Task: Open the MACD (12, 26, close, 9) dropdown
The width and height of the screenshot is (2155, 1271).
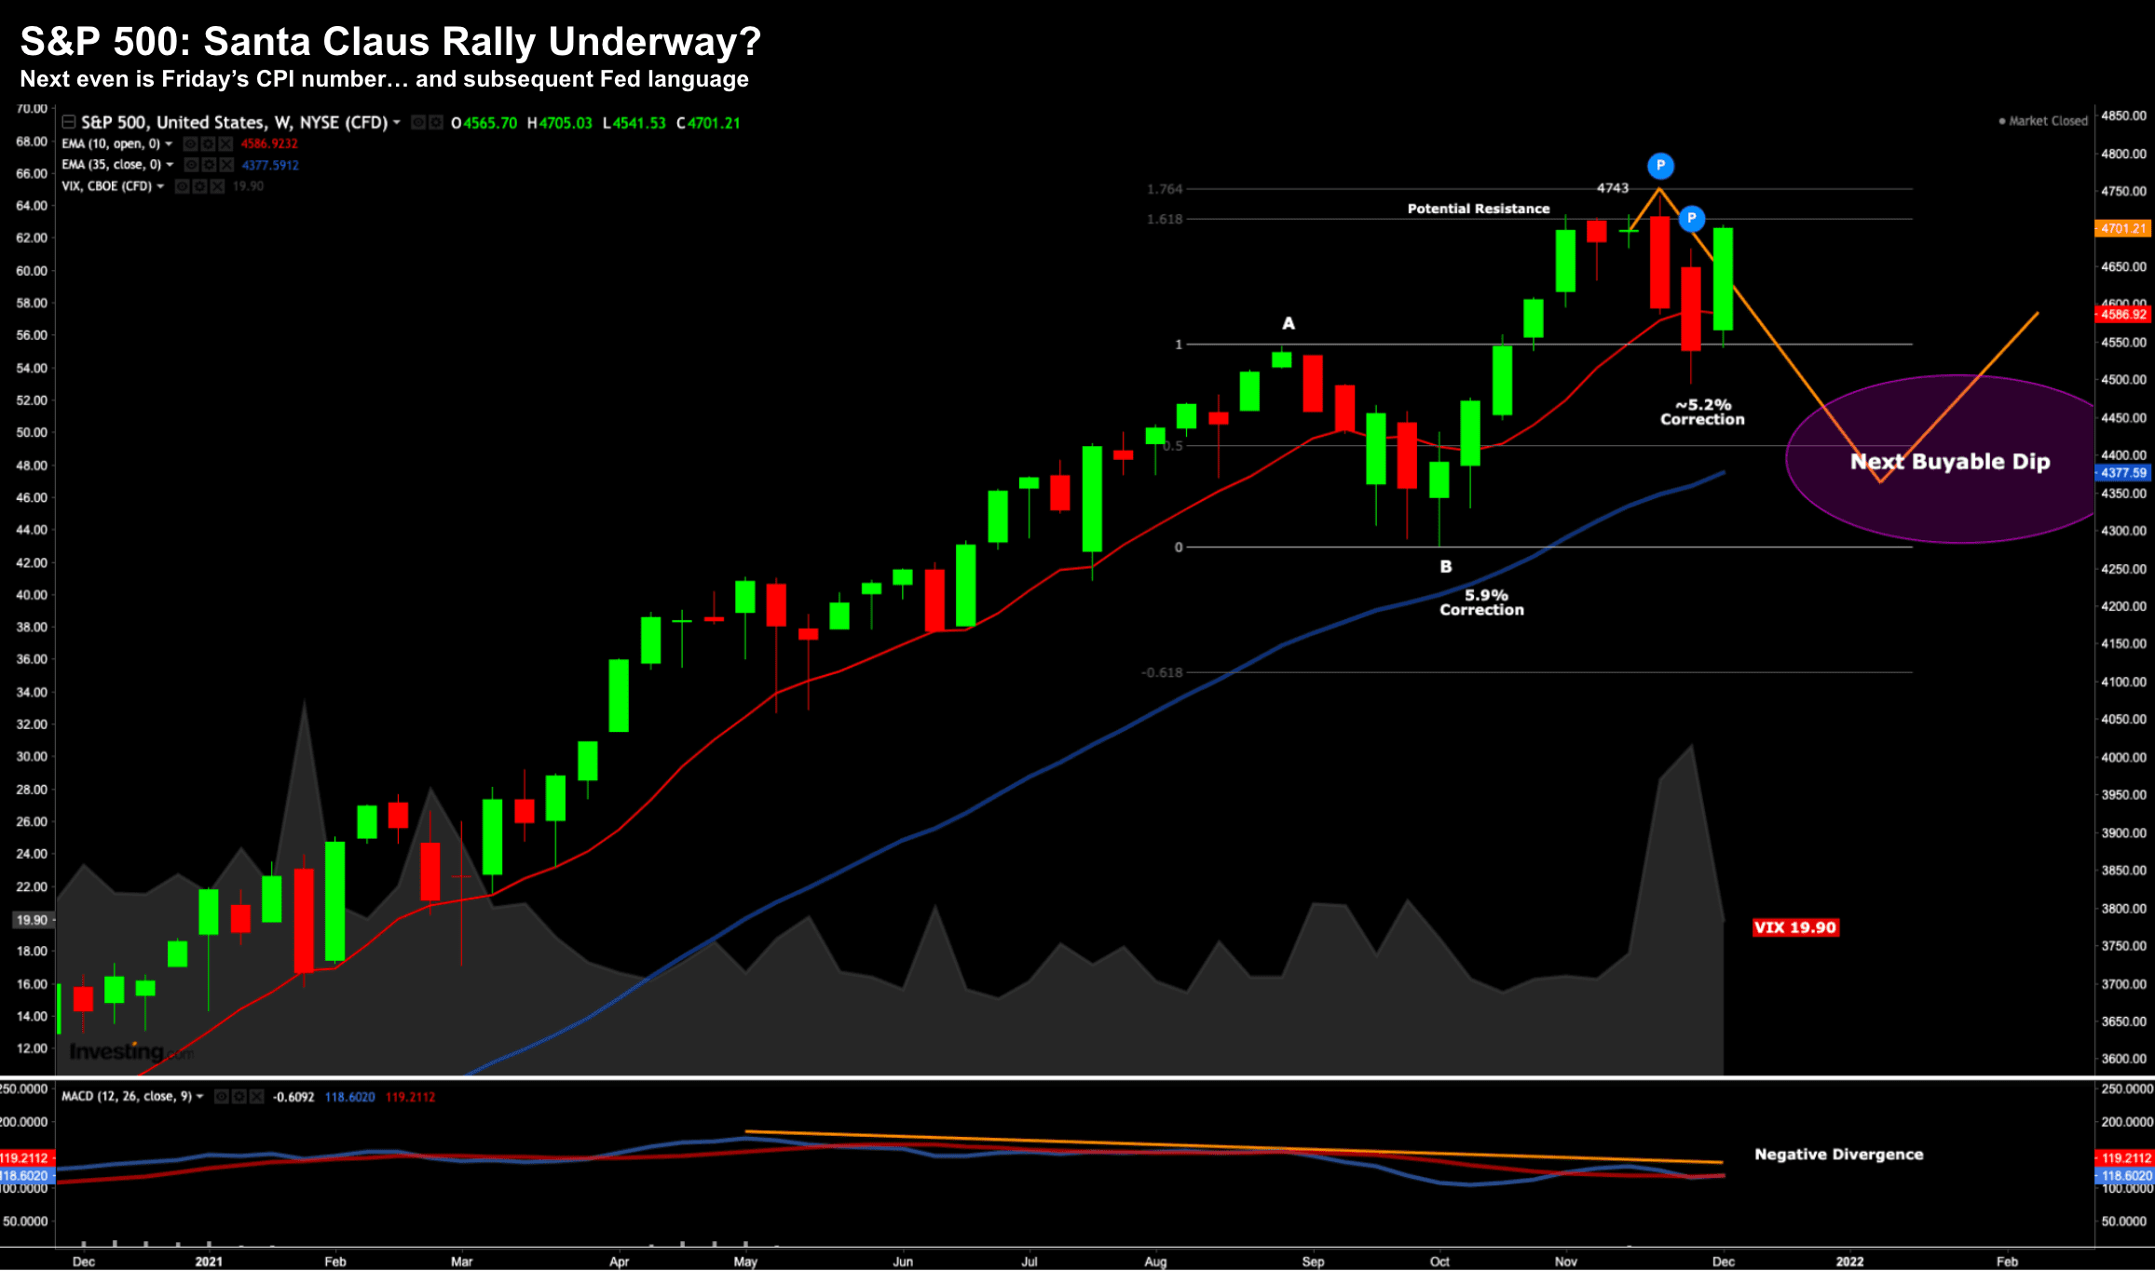Action: (x=200, y=1096)
